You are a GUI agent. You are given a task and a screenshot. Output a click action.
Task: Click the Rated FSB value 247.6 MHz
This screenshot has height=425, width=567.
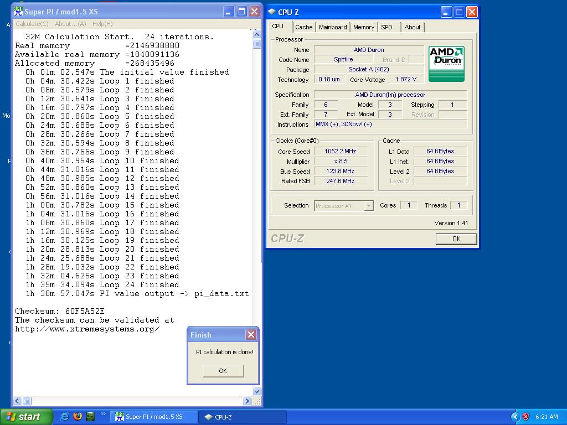[341, 181]
